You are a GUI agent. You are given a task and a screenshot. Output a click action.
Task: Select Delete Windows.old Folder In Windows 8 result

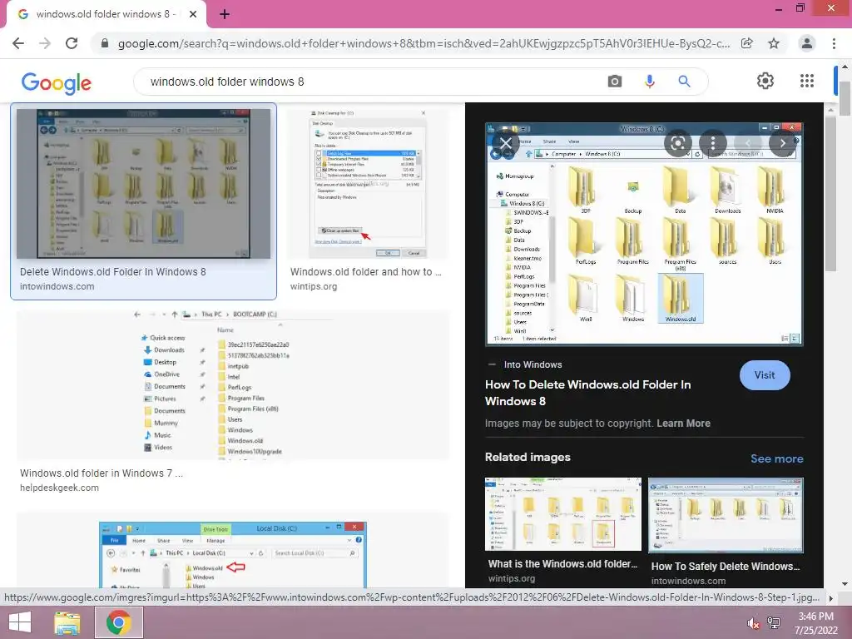143,201
